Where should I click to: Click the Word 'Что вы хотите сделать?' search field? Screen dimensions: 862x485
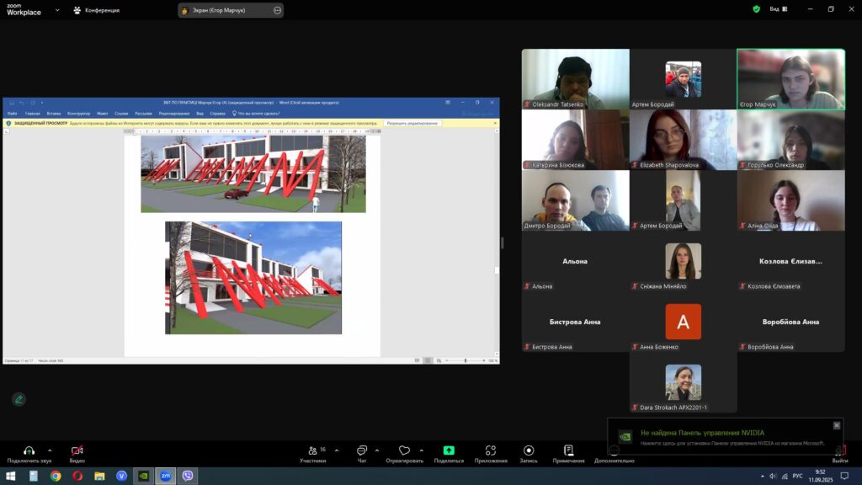coord(256,114)
